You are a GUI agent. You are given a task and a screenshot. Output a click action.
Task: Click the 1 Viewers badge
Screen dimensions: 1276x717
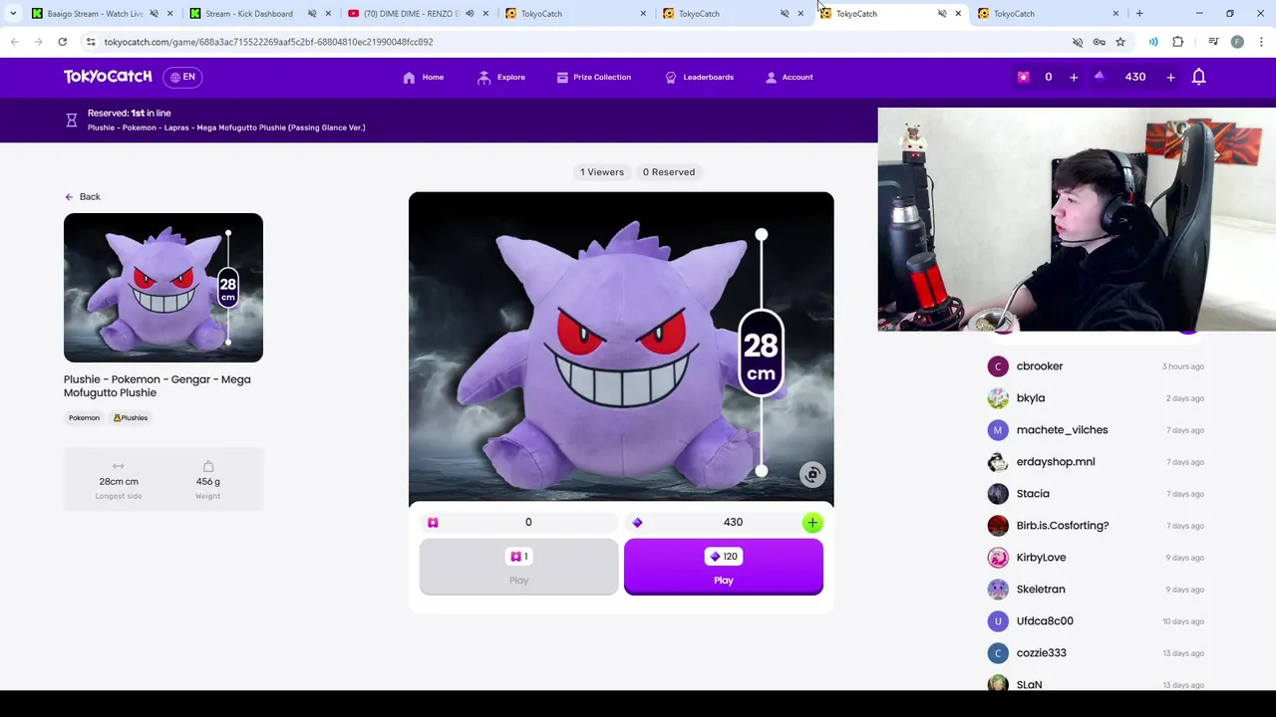coord(602,172)
